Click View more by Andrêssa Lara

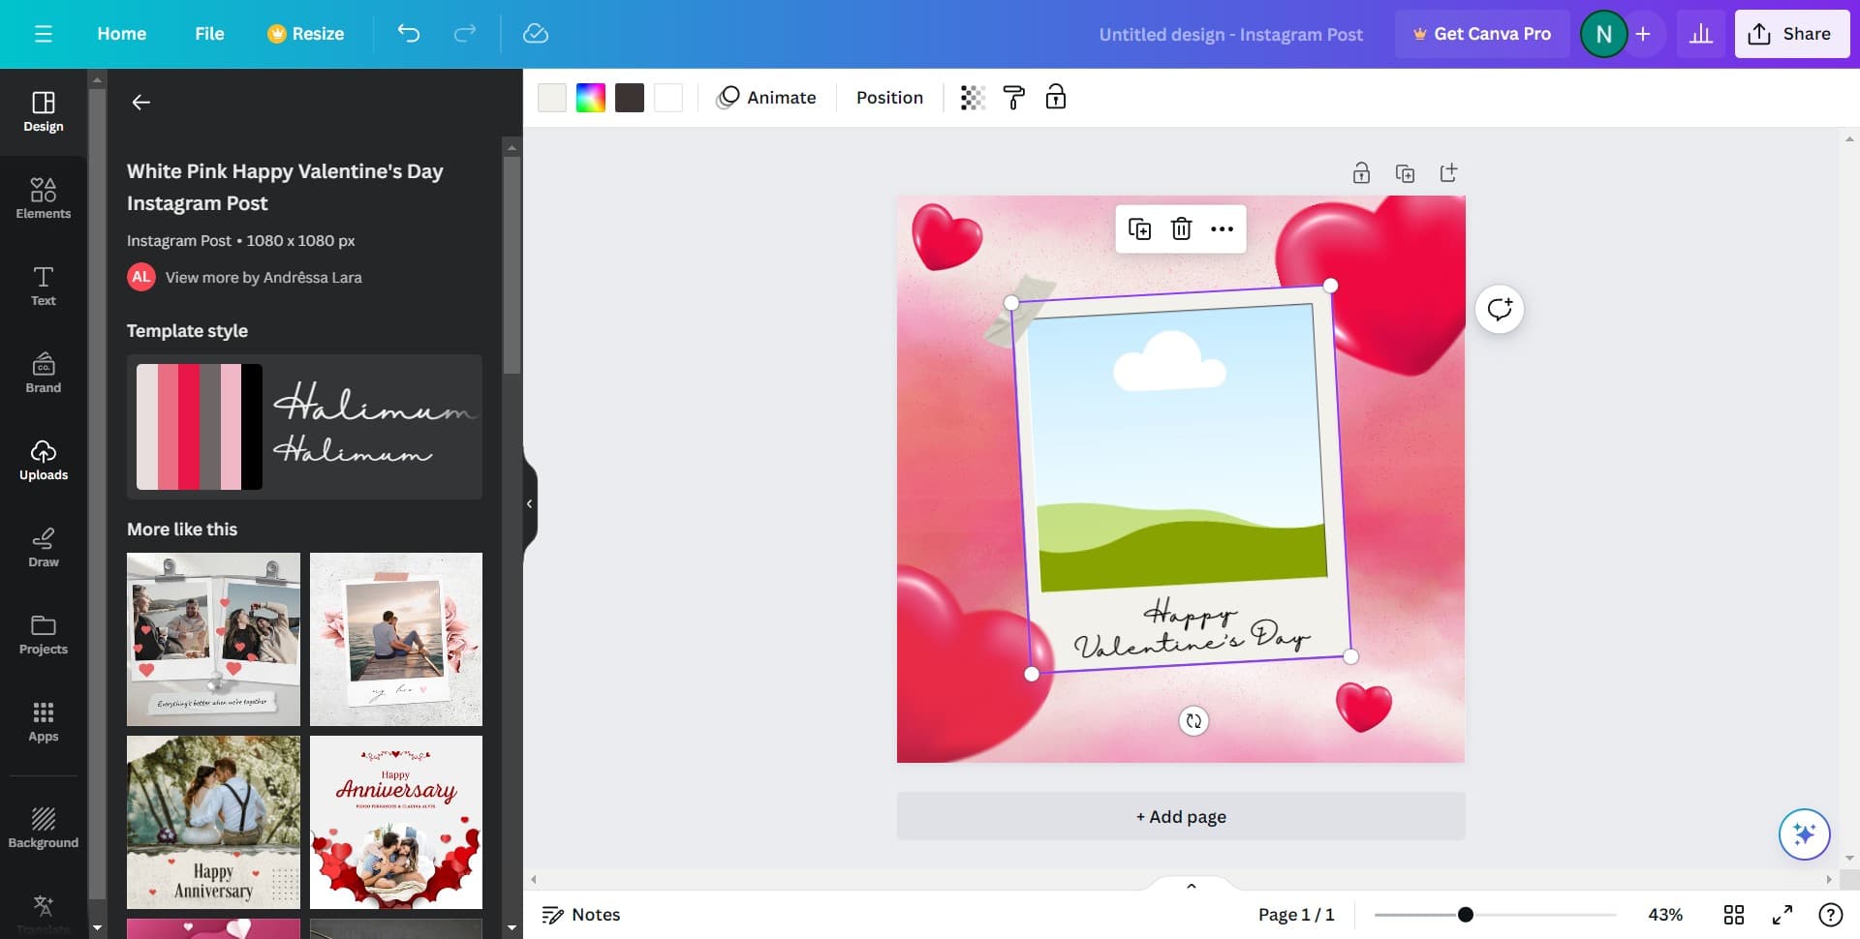click(263, 277)
